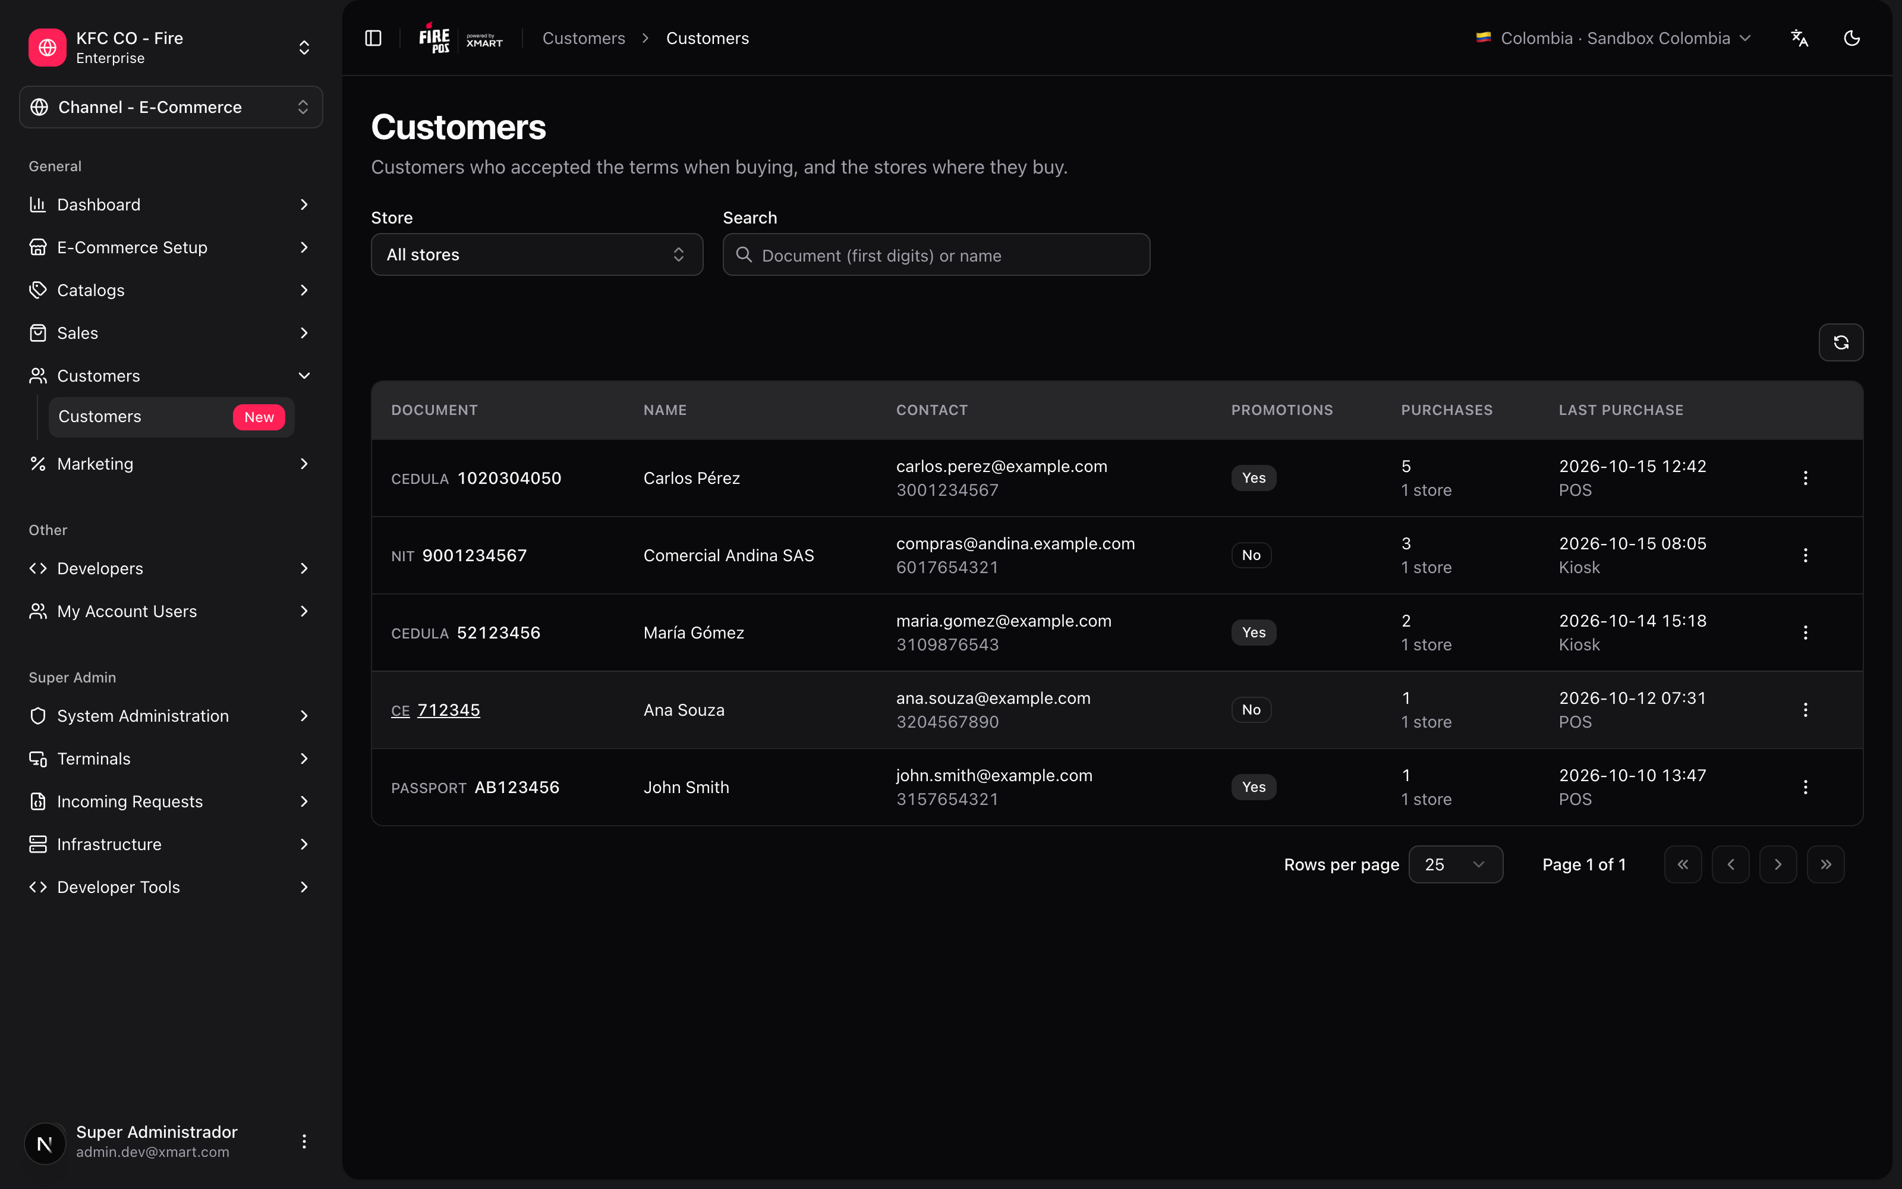1902x1189 pixels.
Task: Open the Super Administrador user menu
Action: pos(304,1141)
